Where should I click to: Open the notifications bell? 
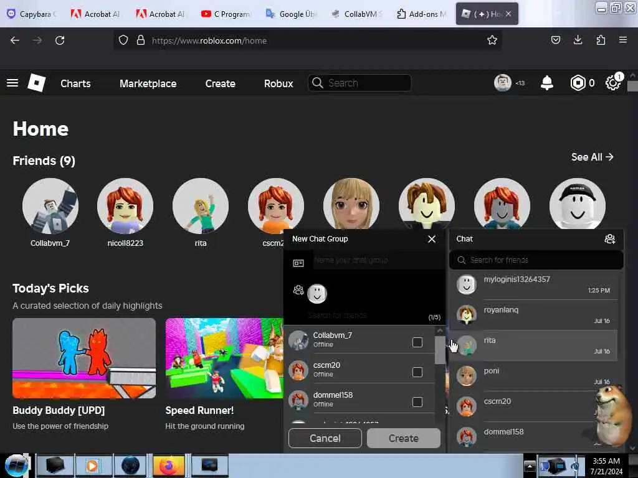[x=547, y=83]
